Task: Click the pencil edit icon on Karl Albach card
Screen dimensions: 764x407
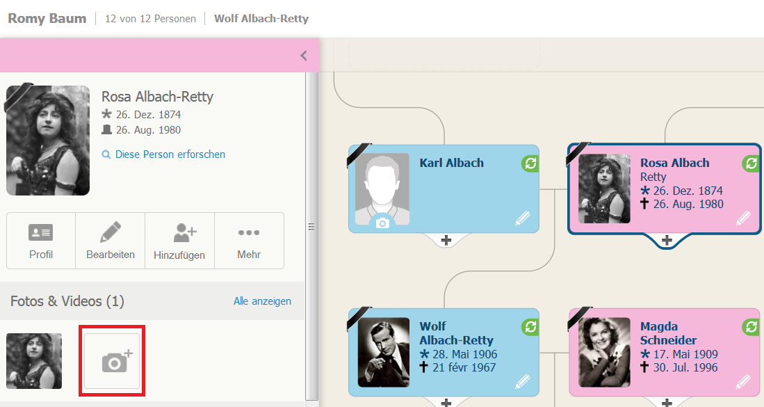Action: (522, 218)
